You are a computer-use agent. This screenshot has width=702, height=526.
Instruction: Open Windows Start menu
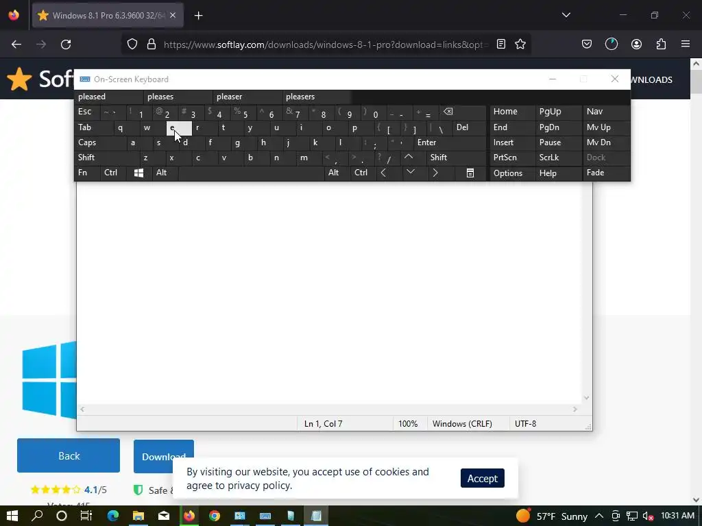[x=12, y=516]
